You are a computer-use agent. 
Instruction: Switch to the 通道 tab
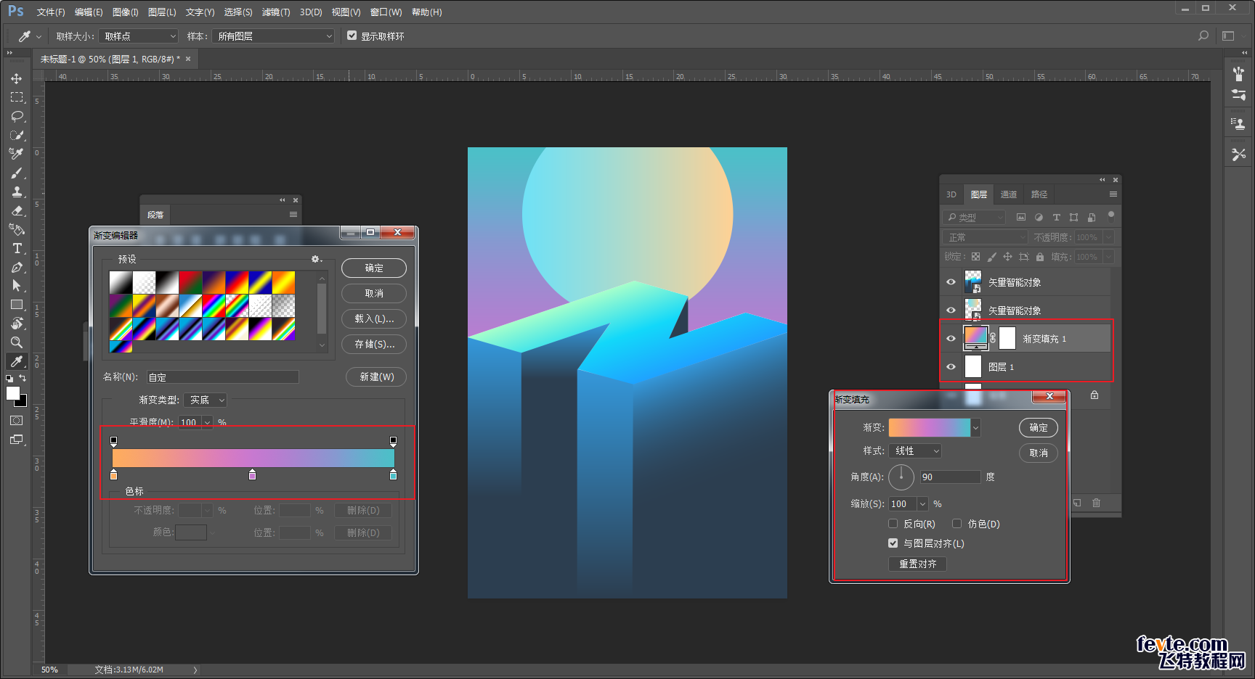pyautogui.click(x=1008, y=194)
